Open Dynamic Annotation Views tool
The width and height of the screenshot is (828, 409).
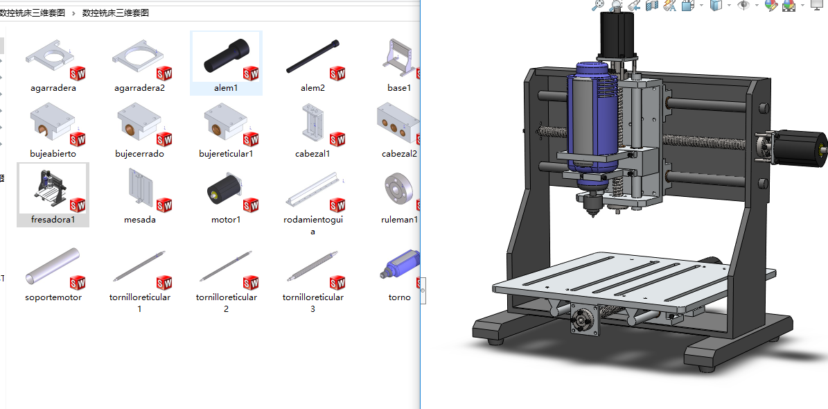coord(669,6)
